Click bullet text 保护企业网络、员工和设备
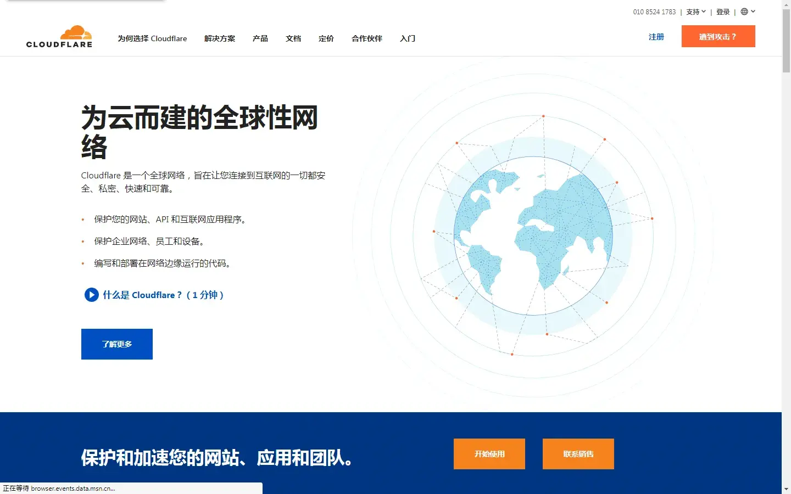The image size is (791, 494). [150, 242]
